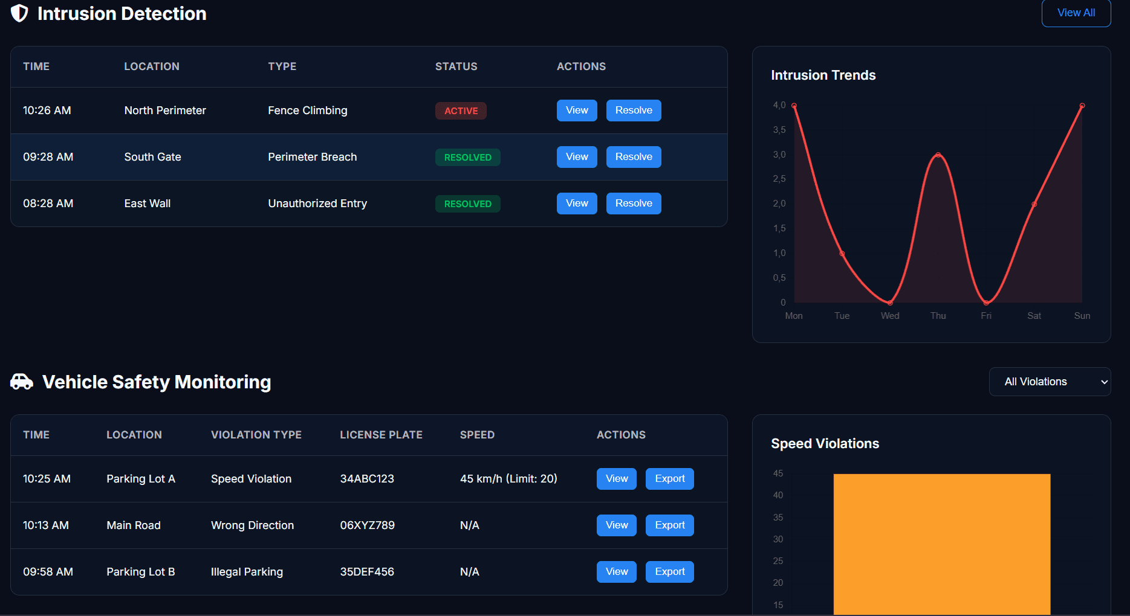This screenshot has width=1130, height=616.
Task: Click the car icon beside Vehicle Safety Monitoring
Action: click(x=22, y=382)
